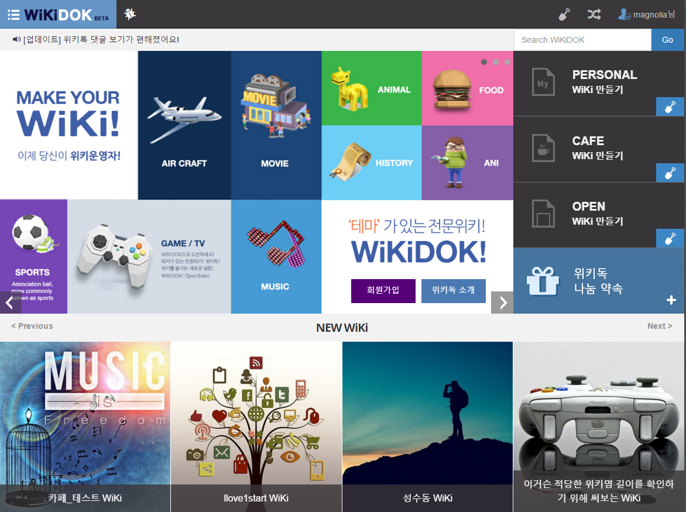Open the GAME / TV category tile
The width and height of the screenshot is (686, 512).
(x=149, y=257)
